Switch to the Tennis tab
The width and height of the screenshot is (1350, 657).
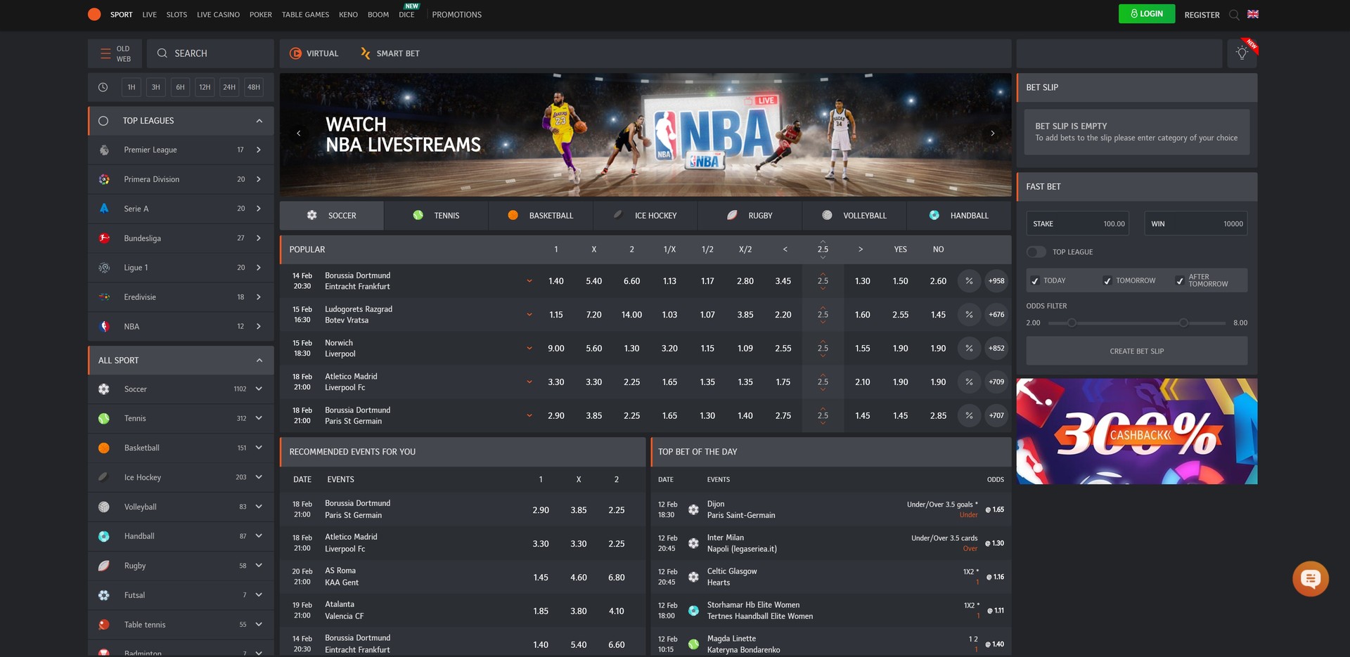click(437, 216)
